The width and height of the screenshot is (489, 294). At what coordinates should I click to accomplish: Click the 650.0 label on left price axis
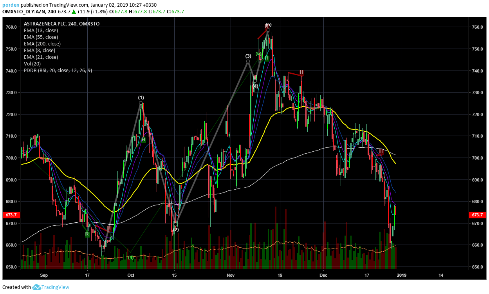tap(11, 267)
